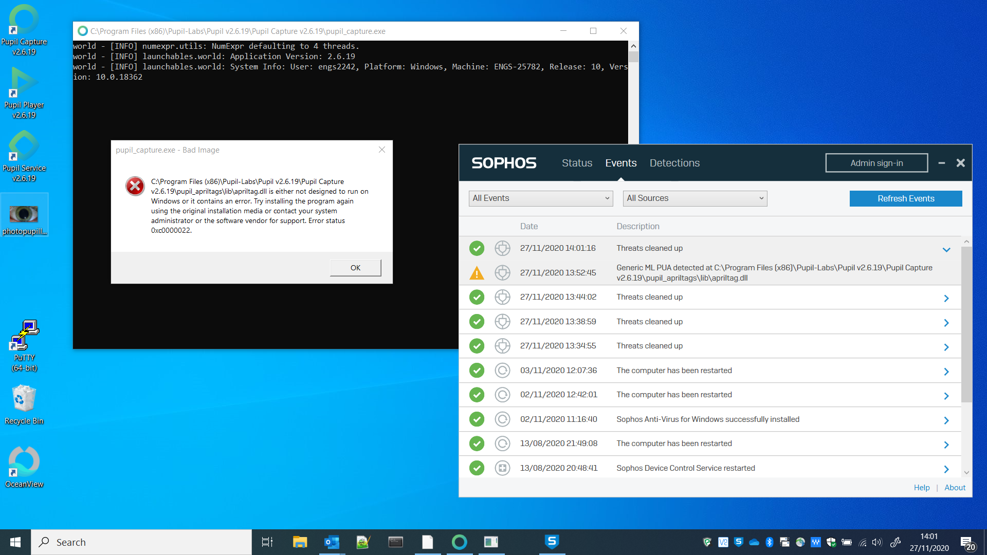Viewport: 987px width, 555px height.
Task: Switch to Sophos taskbar icon
Action: (x=552, y=542)
